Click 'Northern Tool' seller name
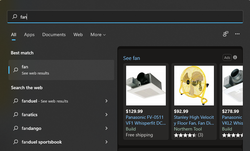The image size is (250, 151). pos(188,129)
